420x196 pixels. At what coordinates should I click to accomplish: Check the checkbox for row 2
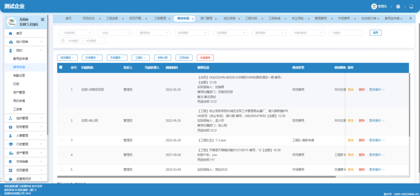click(61, 120)
